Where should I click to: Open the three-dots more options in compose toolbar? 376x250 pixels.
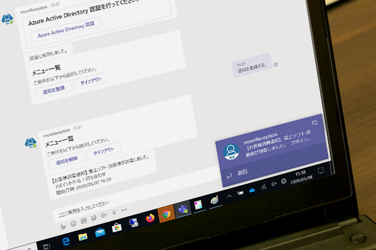[124, 210]
